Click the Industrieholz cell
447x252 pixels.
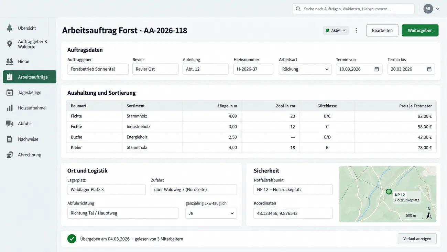tap(152, 127)
